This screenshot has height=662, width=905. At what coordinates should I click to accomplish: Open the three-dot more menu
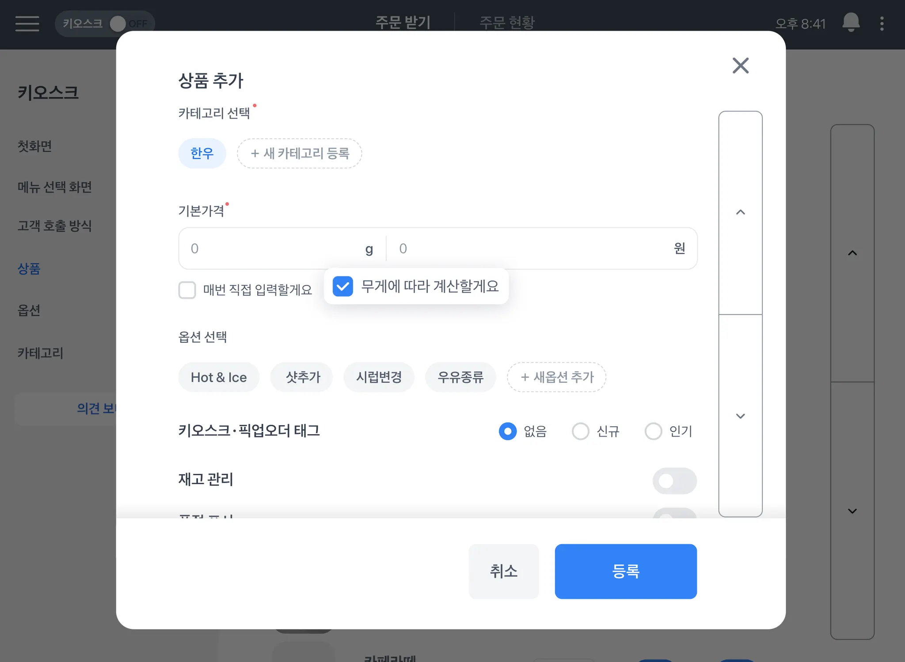[882, 23]
